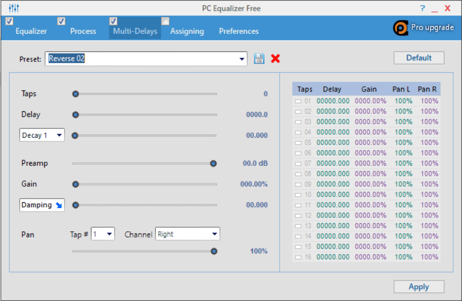Click the save preset floppy disk icon
The height and width of the screenshot is (301, 462).
coord(259,58)
